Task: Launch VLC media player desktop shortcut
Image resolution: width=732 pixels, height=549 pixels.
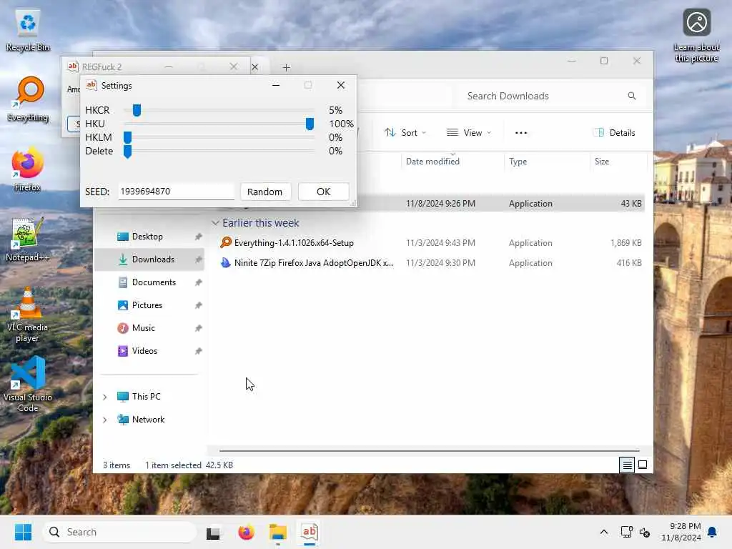Action: (28, 315)
